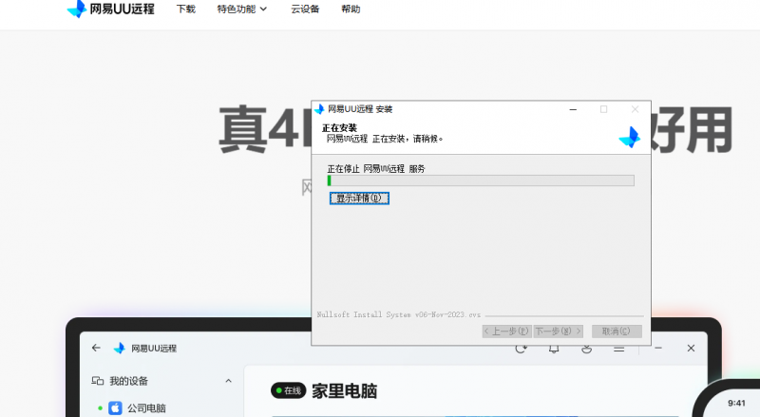
Task: Click the 下一步(N) button in the installer
Action: click(558, 332)
